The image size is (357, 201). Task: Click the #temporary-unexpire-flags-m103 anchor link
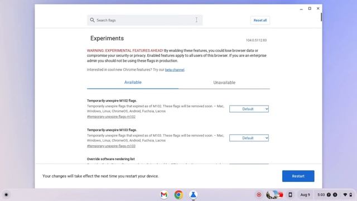tap(111, 146)
